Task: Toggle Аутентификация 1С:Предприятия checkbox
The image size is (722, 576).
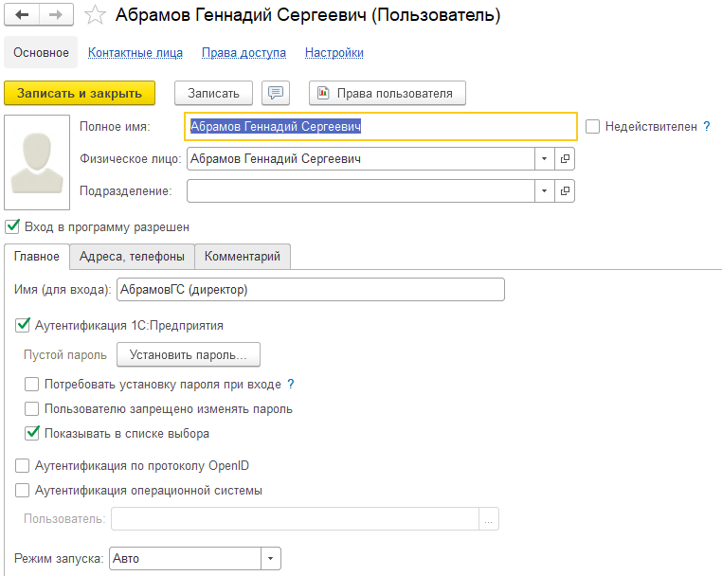Action: (x=23, y=325)
